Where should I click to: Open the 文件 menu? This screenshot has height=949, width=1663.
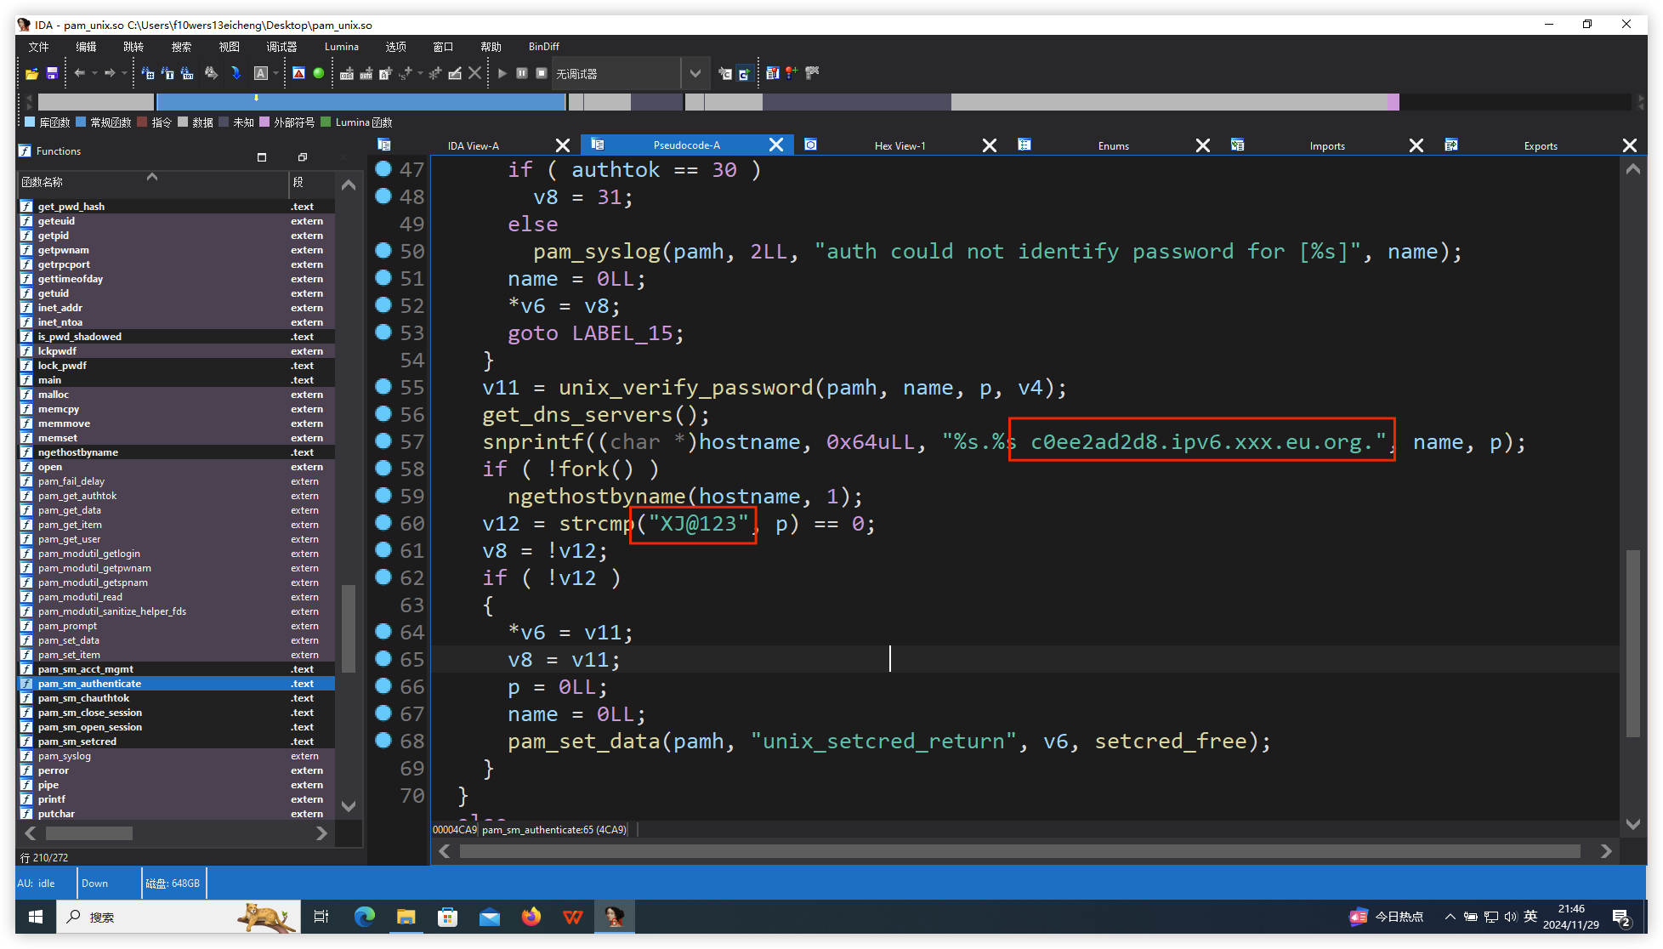[x=39, y=47]
